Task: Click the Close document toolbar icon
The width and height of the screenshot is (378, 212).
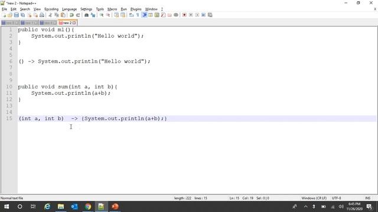Action: tap(29, 15)
